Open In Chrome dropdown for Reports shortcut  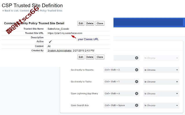click(161, 70)
